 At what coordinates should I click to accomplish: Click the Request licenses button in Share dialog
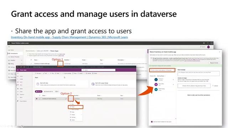pyautogui.click(x=214, y=63)
